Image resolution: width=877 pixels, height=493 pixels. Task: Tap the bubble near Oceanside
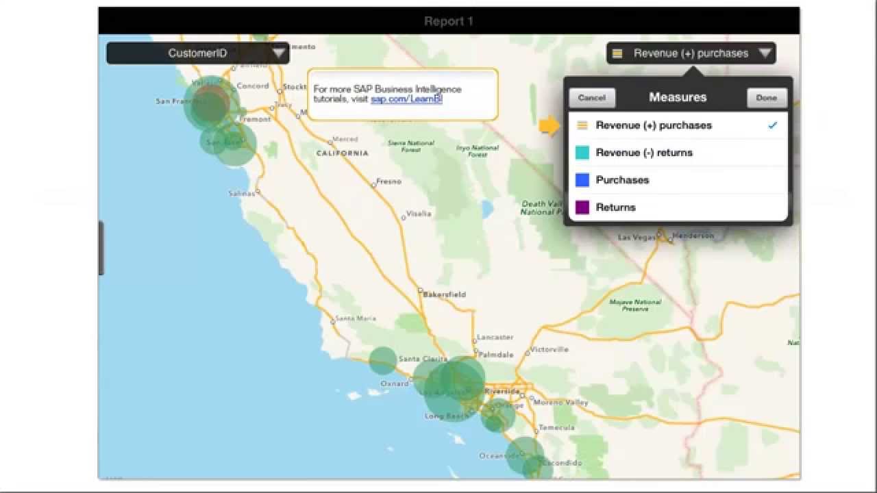(x=525, y=455)
